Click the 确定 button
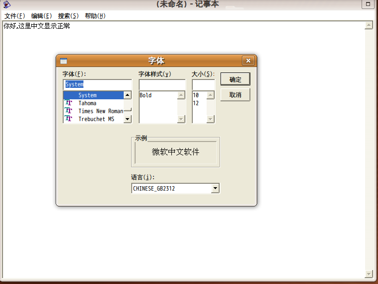Viewport: 378px width, 284px height. 235,79
